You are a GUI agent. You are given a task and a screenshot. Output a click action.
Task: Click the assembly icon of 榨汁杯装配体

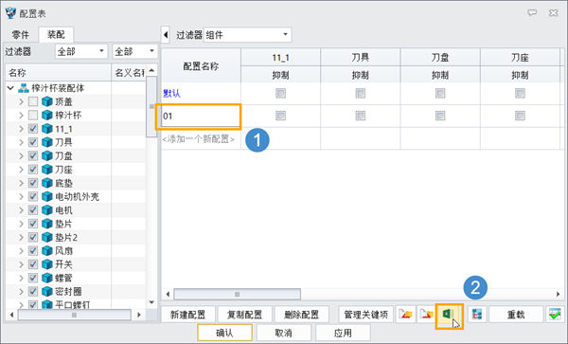24,88
